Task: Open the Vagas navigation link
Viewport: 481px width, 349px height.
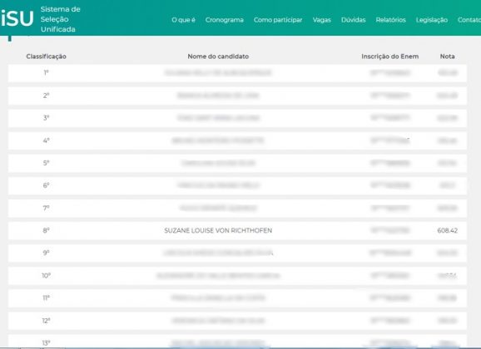Action: pos(322,20)
